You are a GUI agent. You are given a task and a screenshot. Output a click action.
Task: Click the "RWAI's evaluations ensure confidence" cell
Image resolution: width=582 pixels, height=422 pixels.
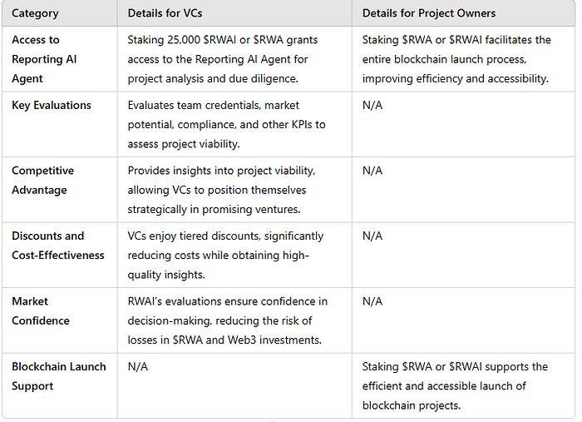[228, 320]
